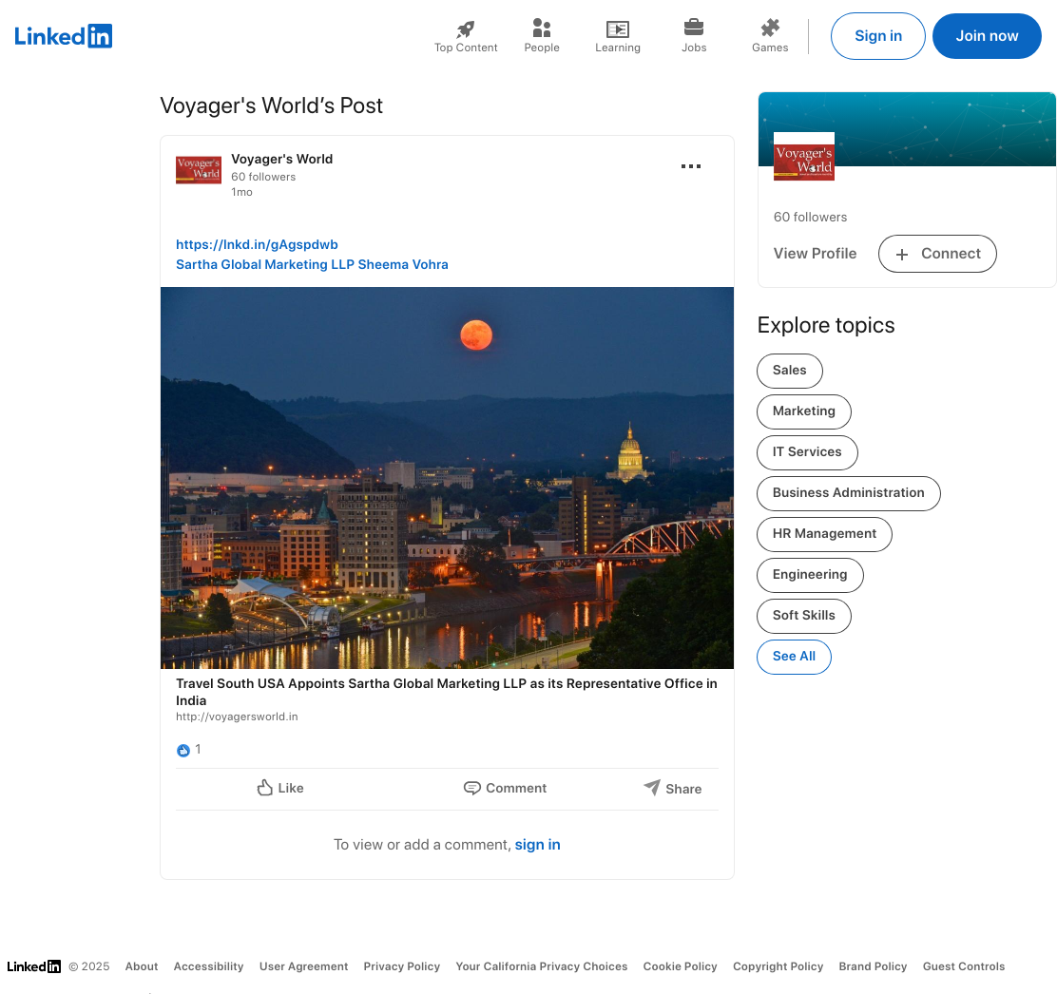Image resolution: width=1057 pixels, height=994 pixels.
Task: Click the Comment speech bubble button
Action: (x=505, y=789)
